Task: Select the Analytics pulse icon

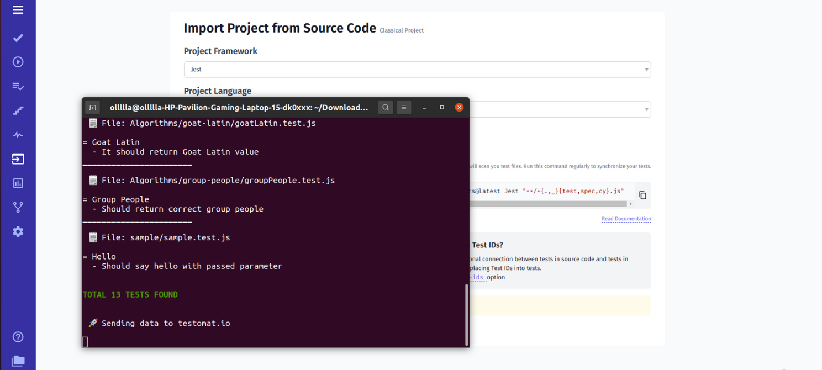Action: [17, 134]
